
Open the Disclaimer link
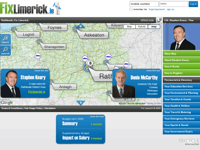[50, 108]
